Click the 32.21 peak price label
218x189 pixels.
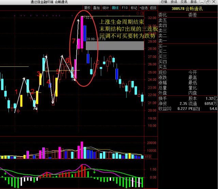[89, 18]
